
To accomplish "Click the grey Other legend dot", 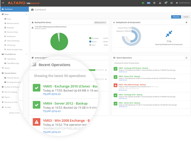I will 90,45.
